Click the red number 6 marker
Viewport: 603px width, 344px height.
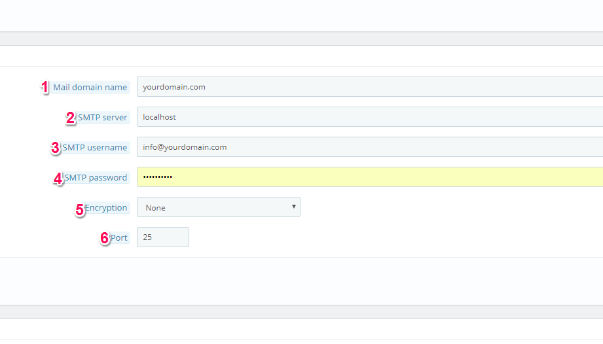tap(105, 238)
